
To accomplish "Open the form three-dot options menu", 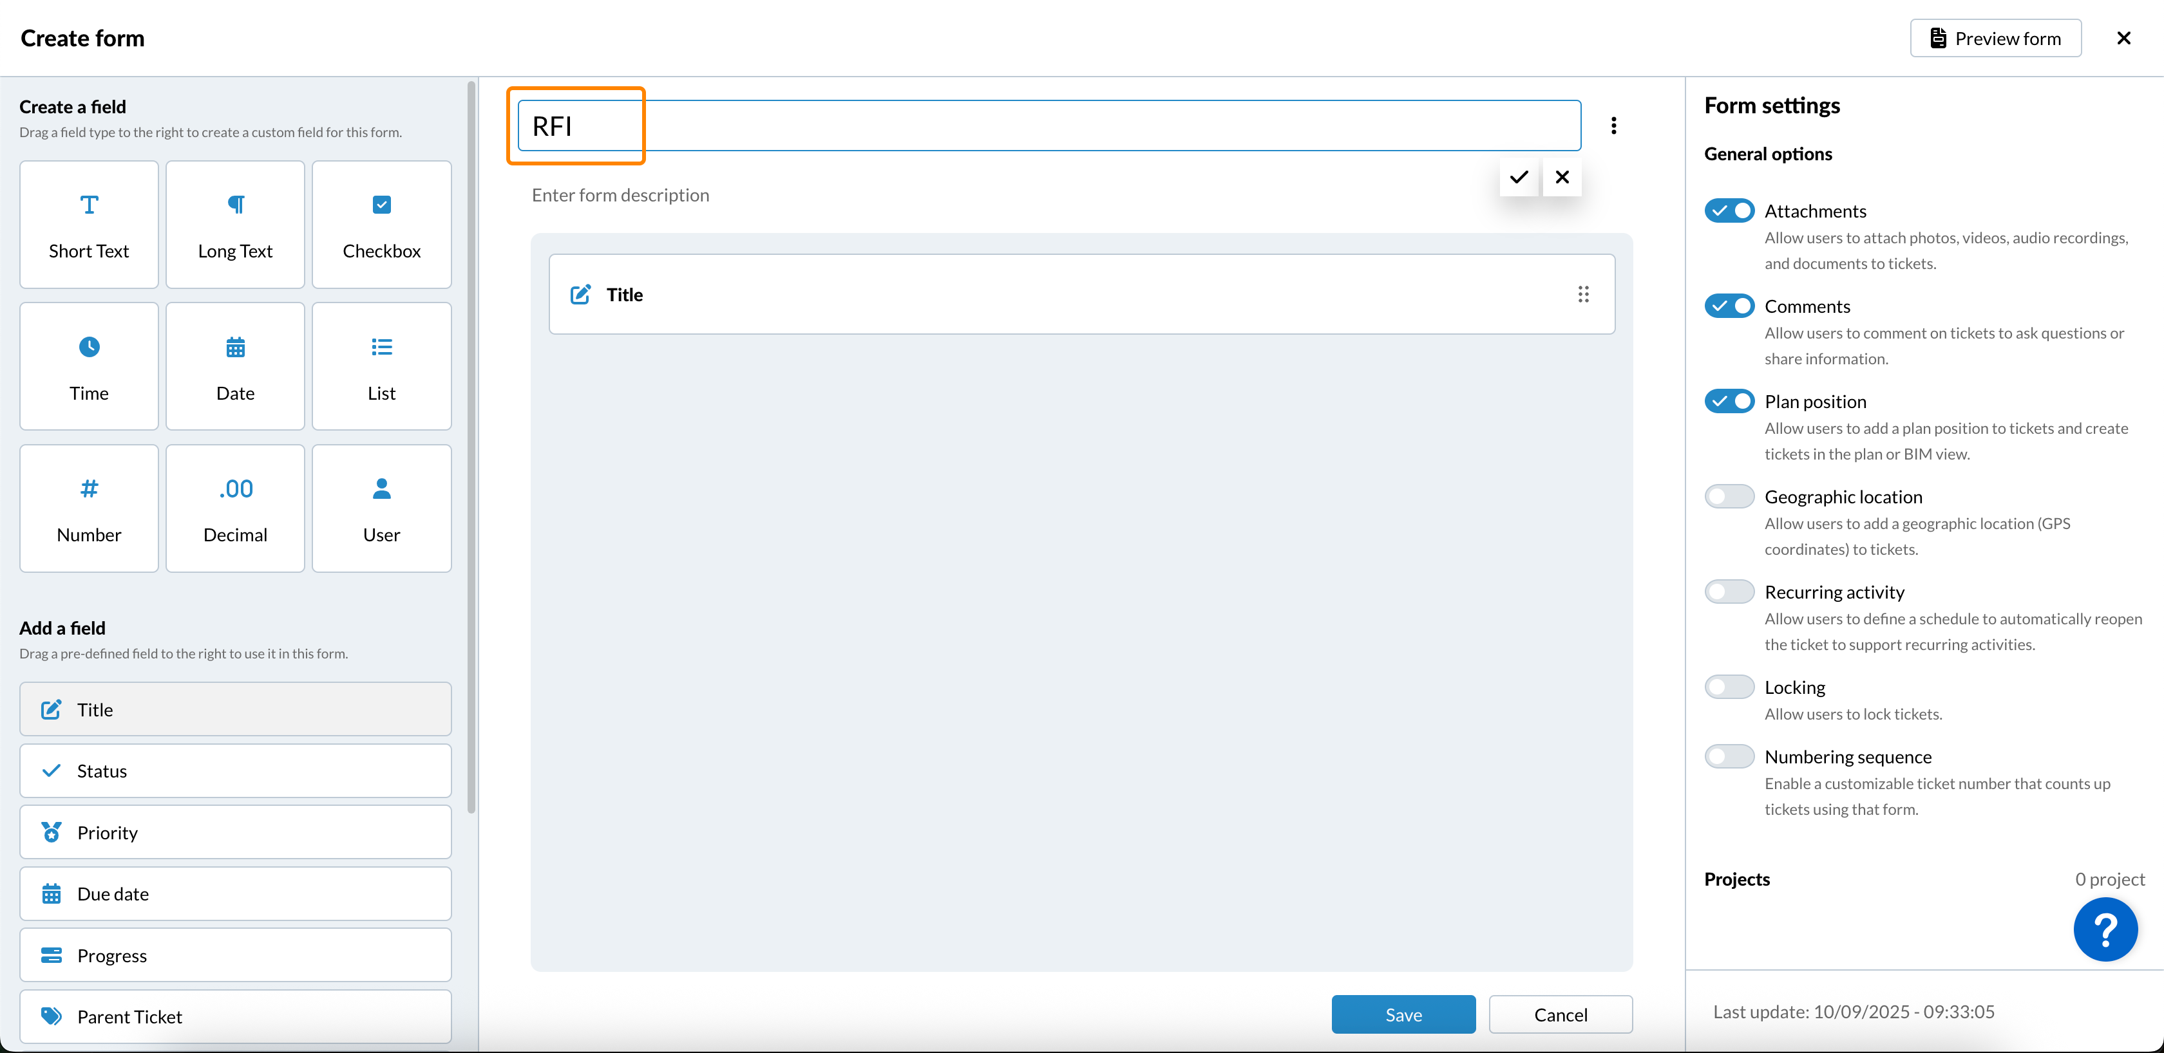I will point(1613,126).
